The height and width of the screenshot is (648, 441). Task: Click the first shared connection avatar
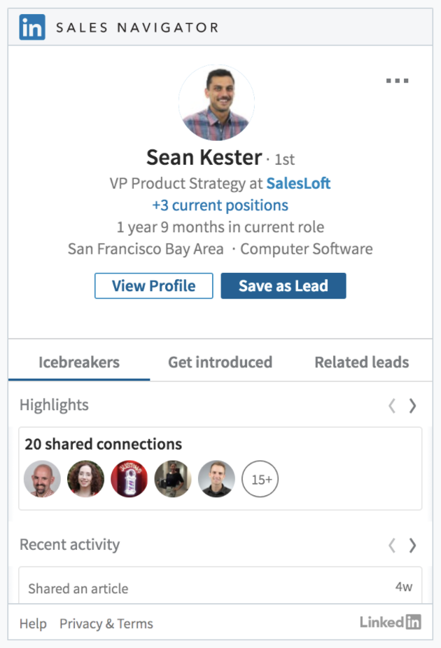click(x=42, y=478)
